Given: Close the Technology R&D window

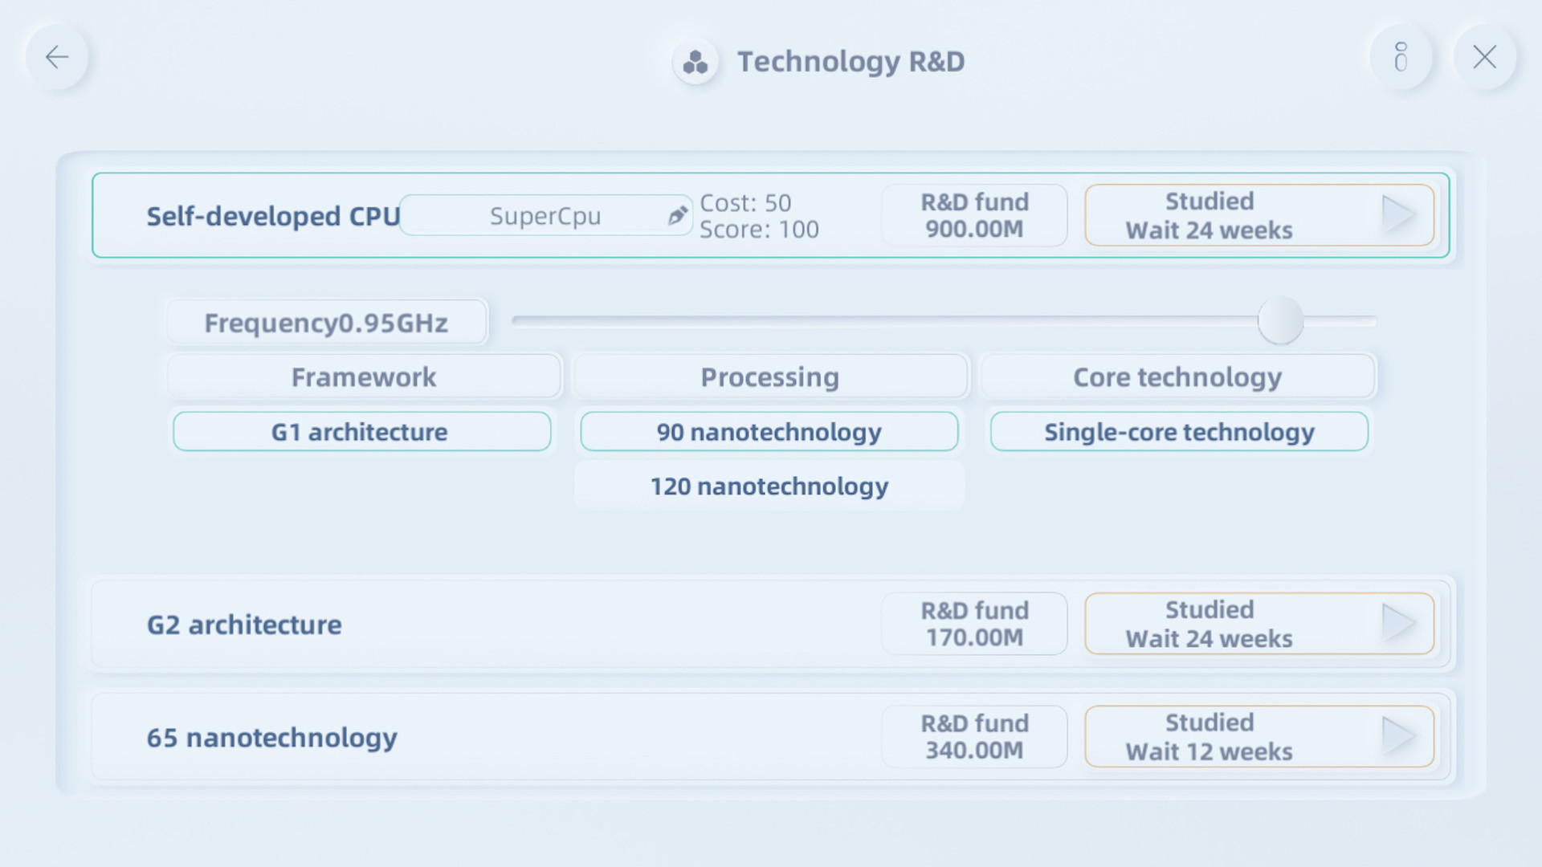Looking at the screenshot, I should pos(1484,57).
